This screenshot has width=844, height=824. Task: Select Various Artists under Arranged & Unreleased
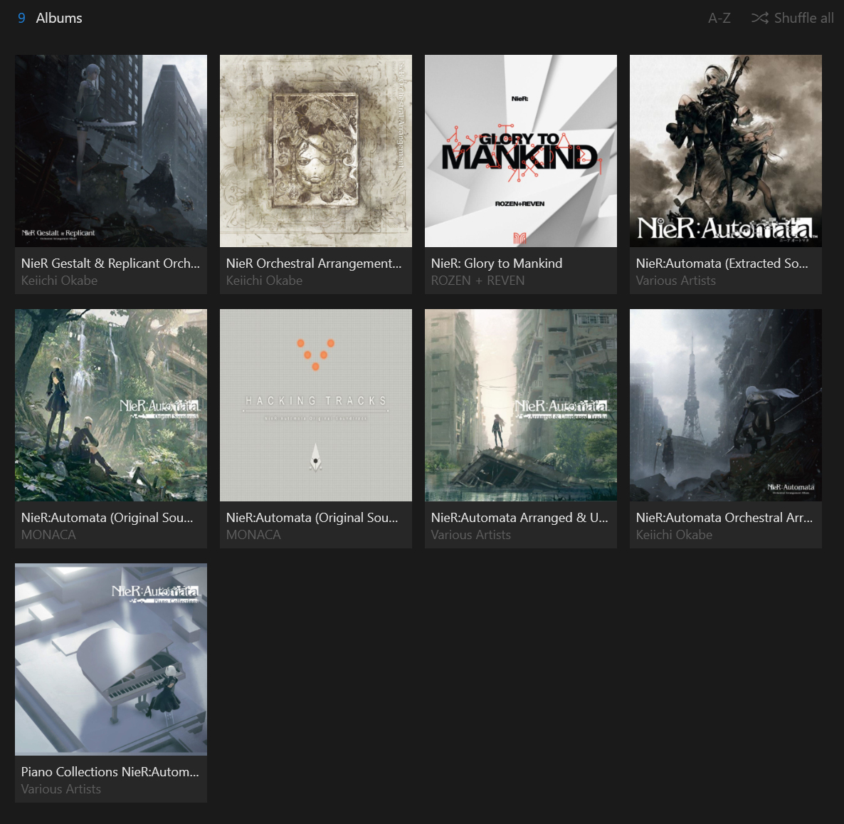(x=471, y=535)
